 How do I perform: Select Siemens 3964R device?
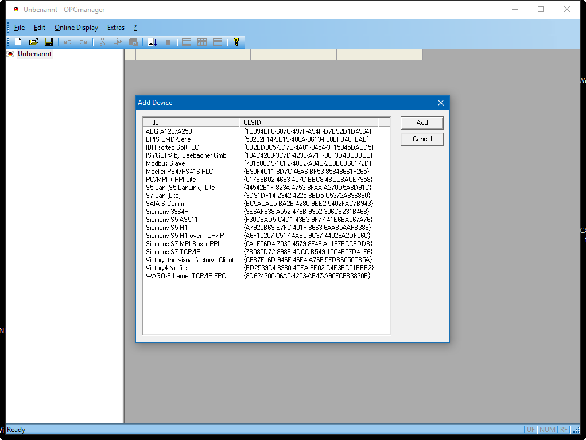[x=167, y=212]
